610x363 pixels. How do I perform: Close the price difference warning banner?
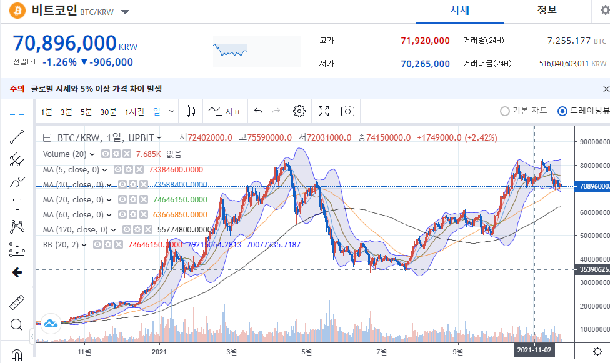[606, 89]
